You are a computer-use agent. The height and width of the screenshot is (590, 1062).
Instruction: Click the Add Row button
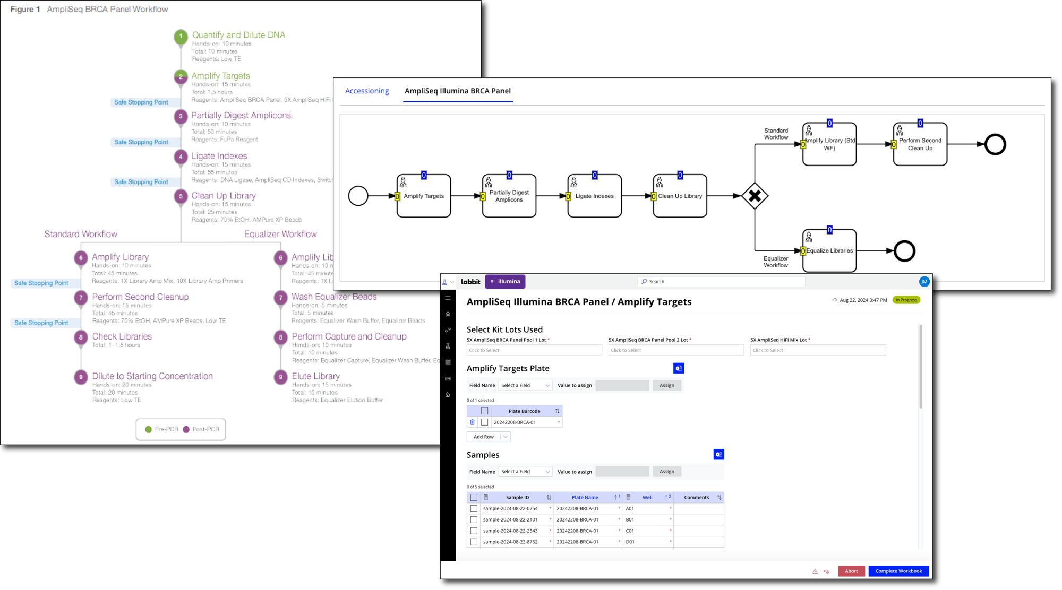[484, 437]
